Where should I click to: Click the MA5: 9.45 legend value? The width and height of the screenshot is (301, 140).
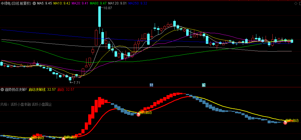point(44,3)
